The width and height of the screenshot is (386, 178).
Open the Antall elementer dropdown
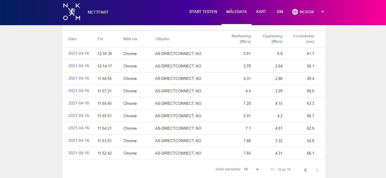251,169
